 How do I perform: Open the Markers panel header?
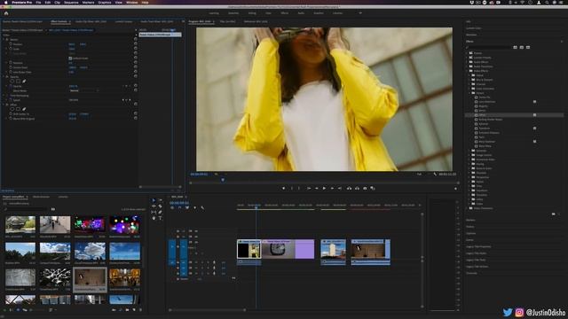pos(470,220)
